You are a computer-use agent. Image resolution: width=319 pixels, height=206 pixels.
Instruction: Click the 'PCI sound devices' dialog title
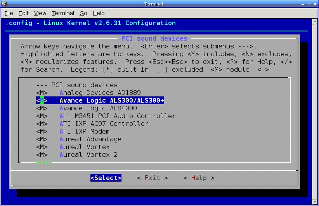click(154, 38)
